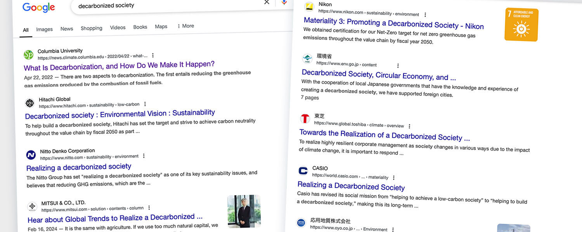Click the 'Hitachi Global' site name

coord(55,99)
